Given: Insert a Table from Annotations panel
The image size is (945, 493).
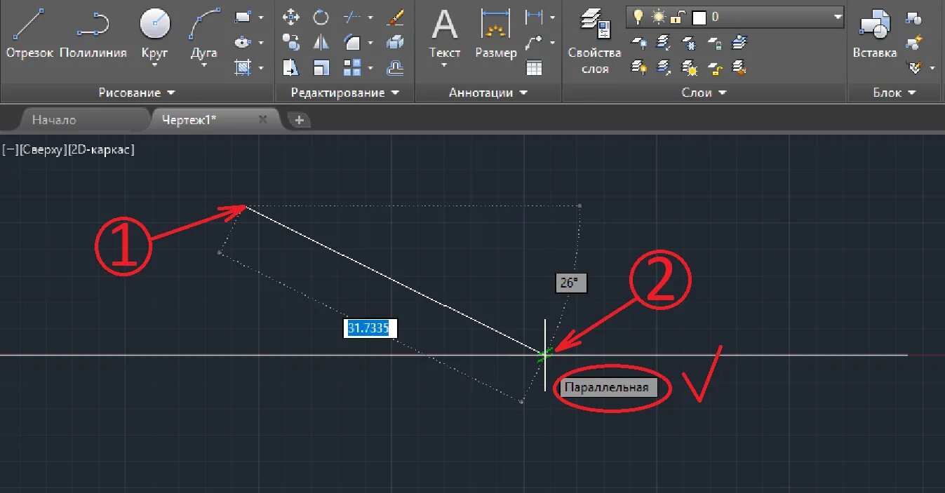Looking at the screenshot, I should tap(535, 67).
